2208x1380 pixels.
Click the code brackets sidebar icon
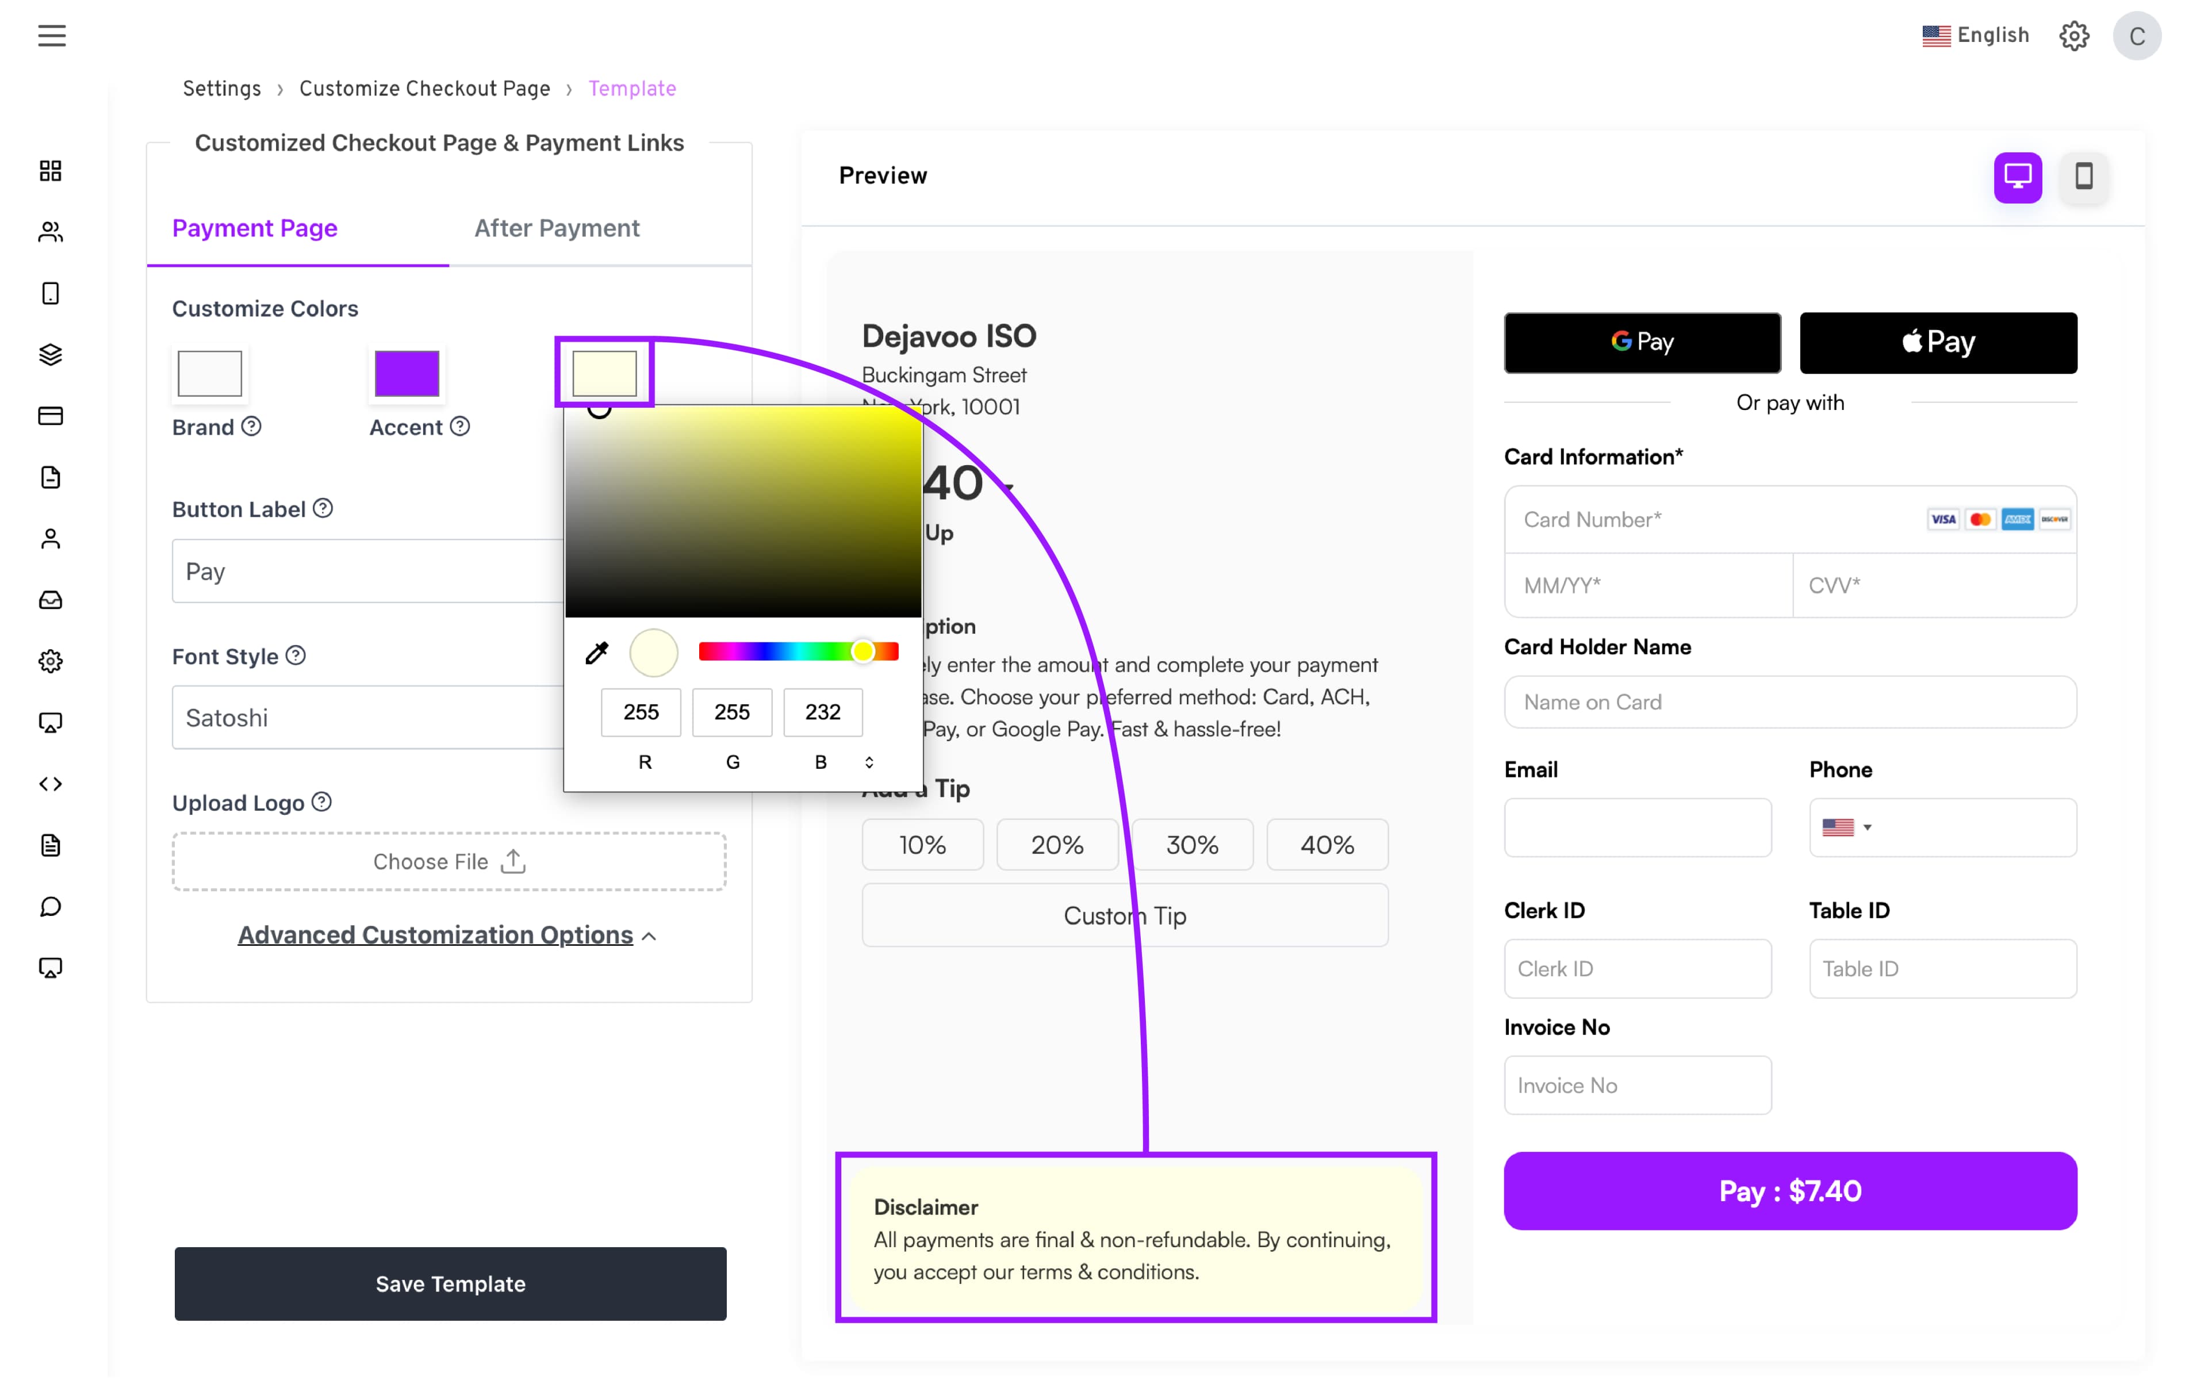pos(51,784)
